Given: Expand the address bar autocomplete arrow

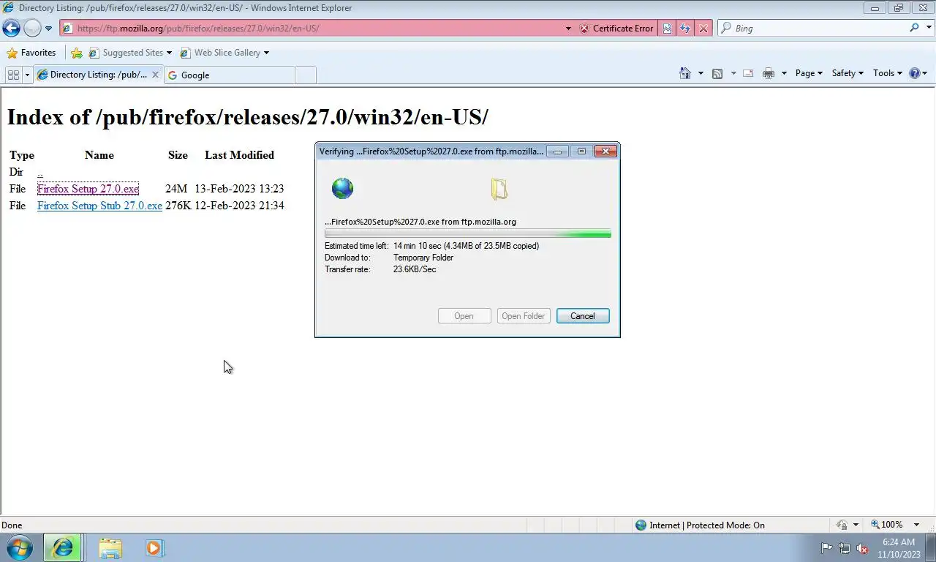Looking at the screenshot, I should pos(568,29).
